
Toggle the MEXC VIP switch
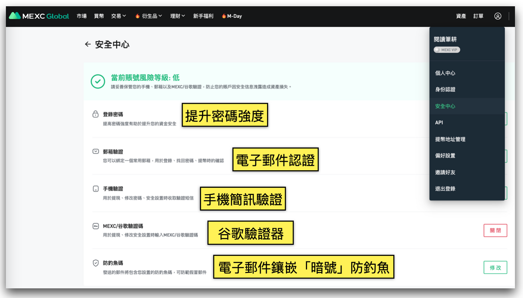447,50
